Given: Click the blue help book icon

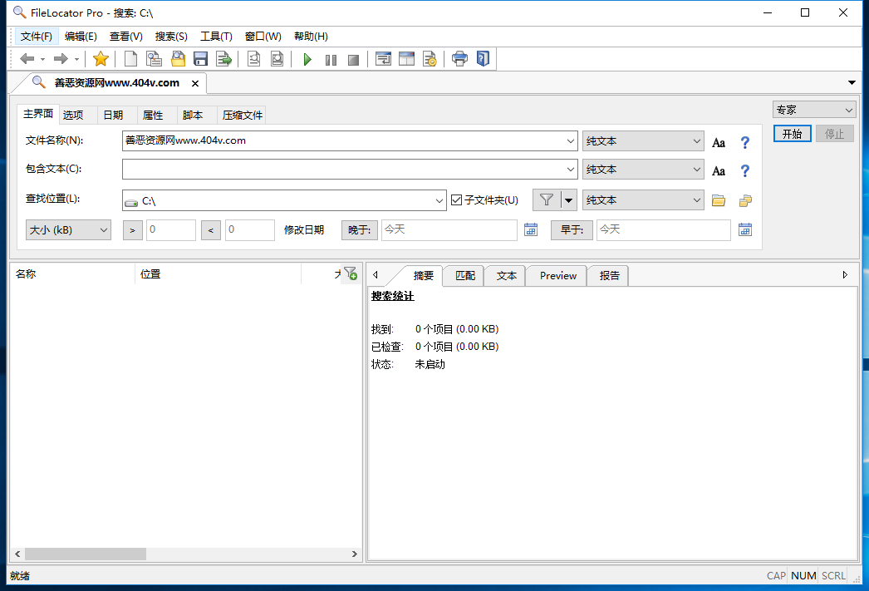Looking at the screenshot, I should tap(483, 58).
